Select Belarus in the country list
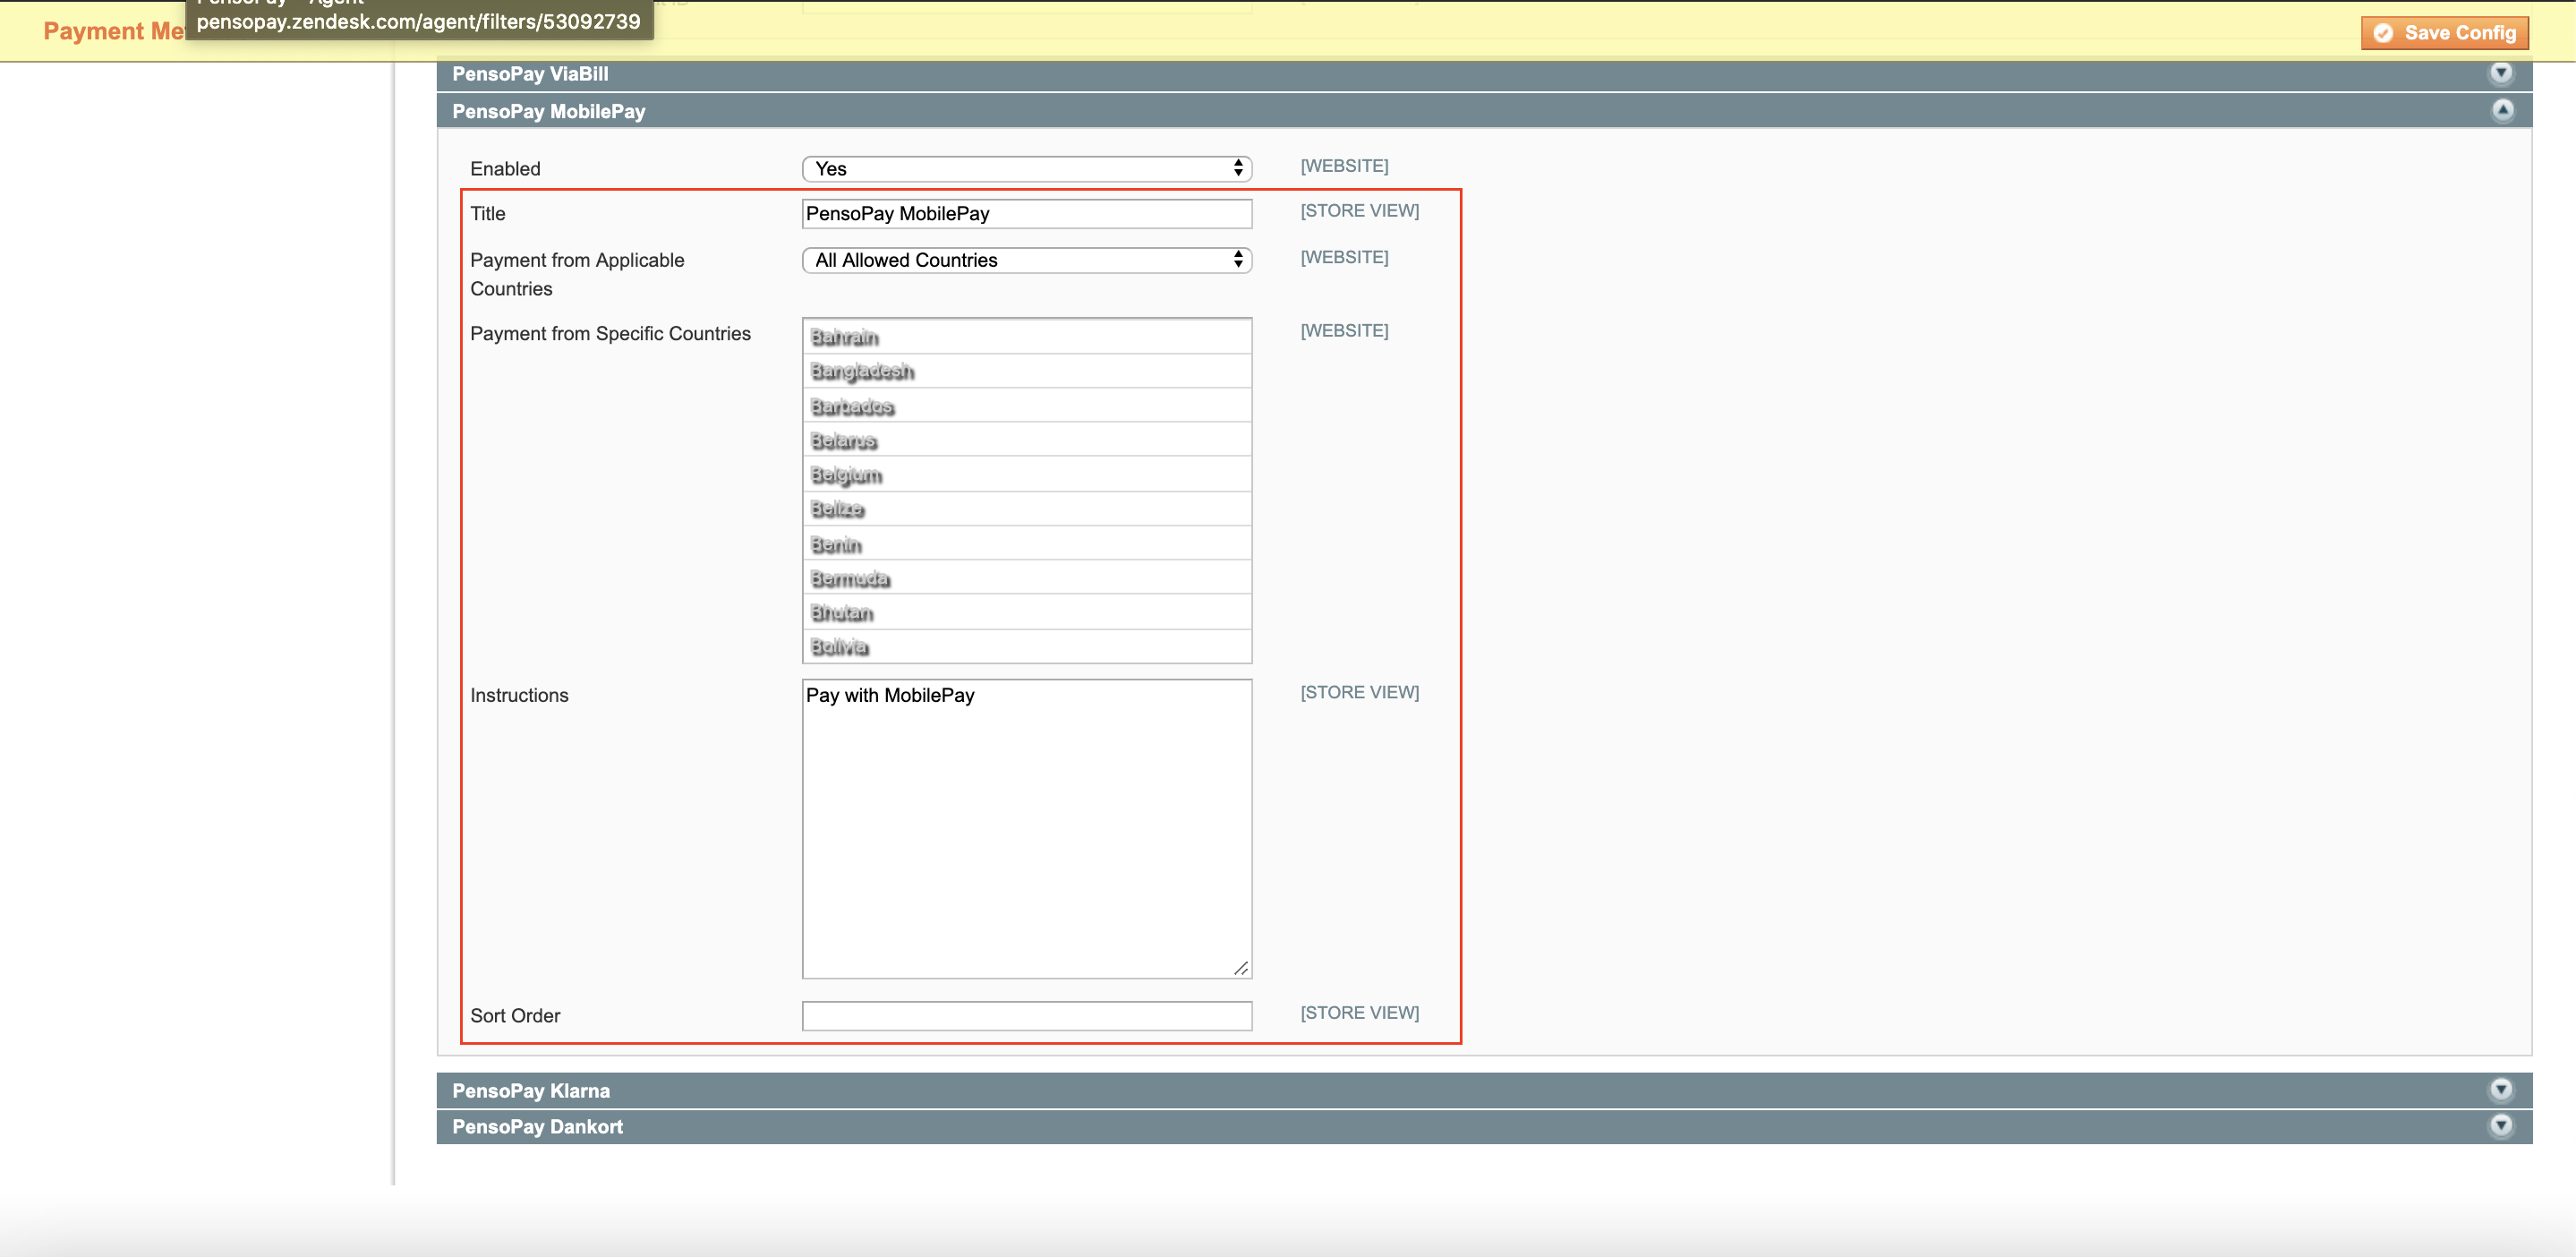2576x1257 pixels. [1027, 440]
